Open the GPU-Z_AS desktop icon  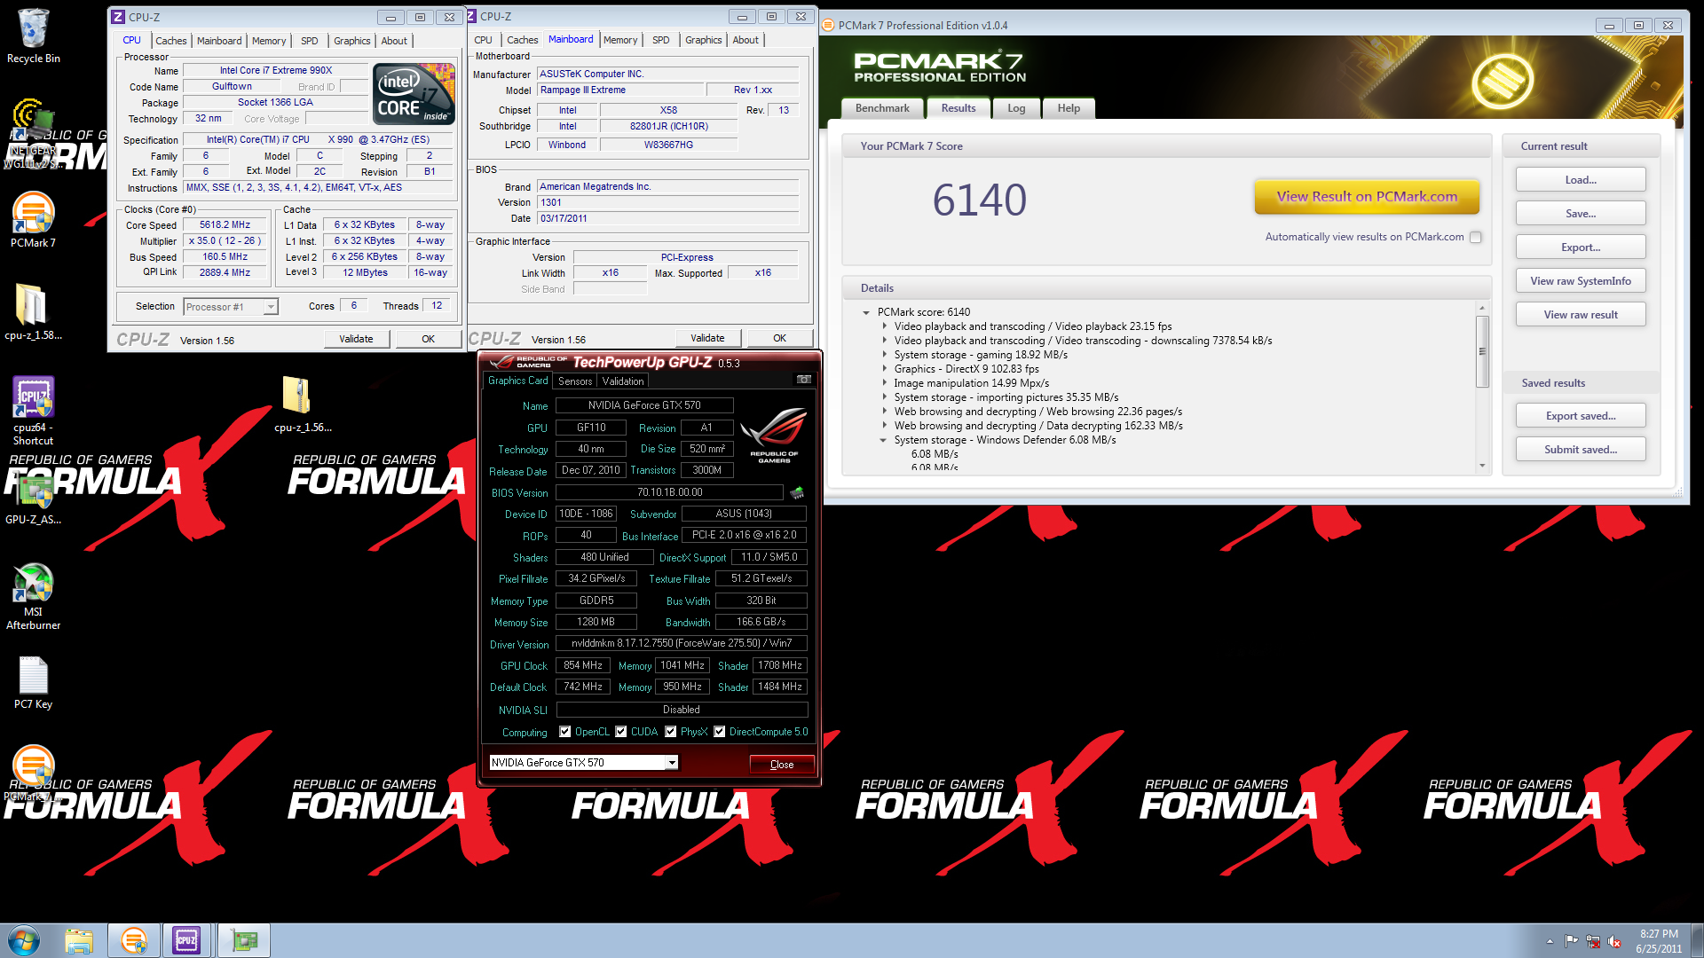click(x=33, y=497)
